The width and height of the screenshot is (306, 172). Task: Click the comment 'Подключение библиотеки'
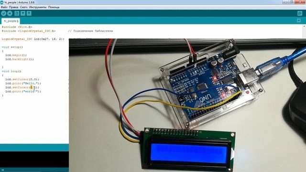coord(93,31)
